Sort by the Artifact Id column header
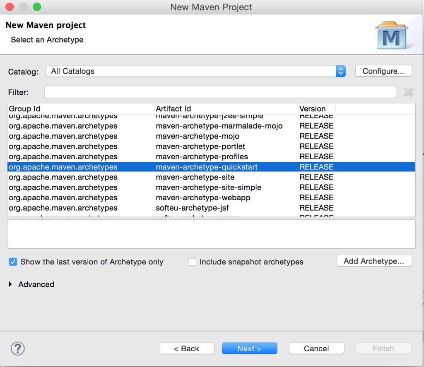424x367 pixels. click(x=226, y=109)
